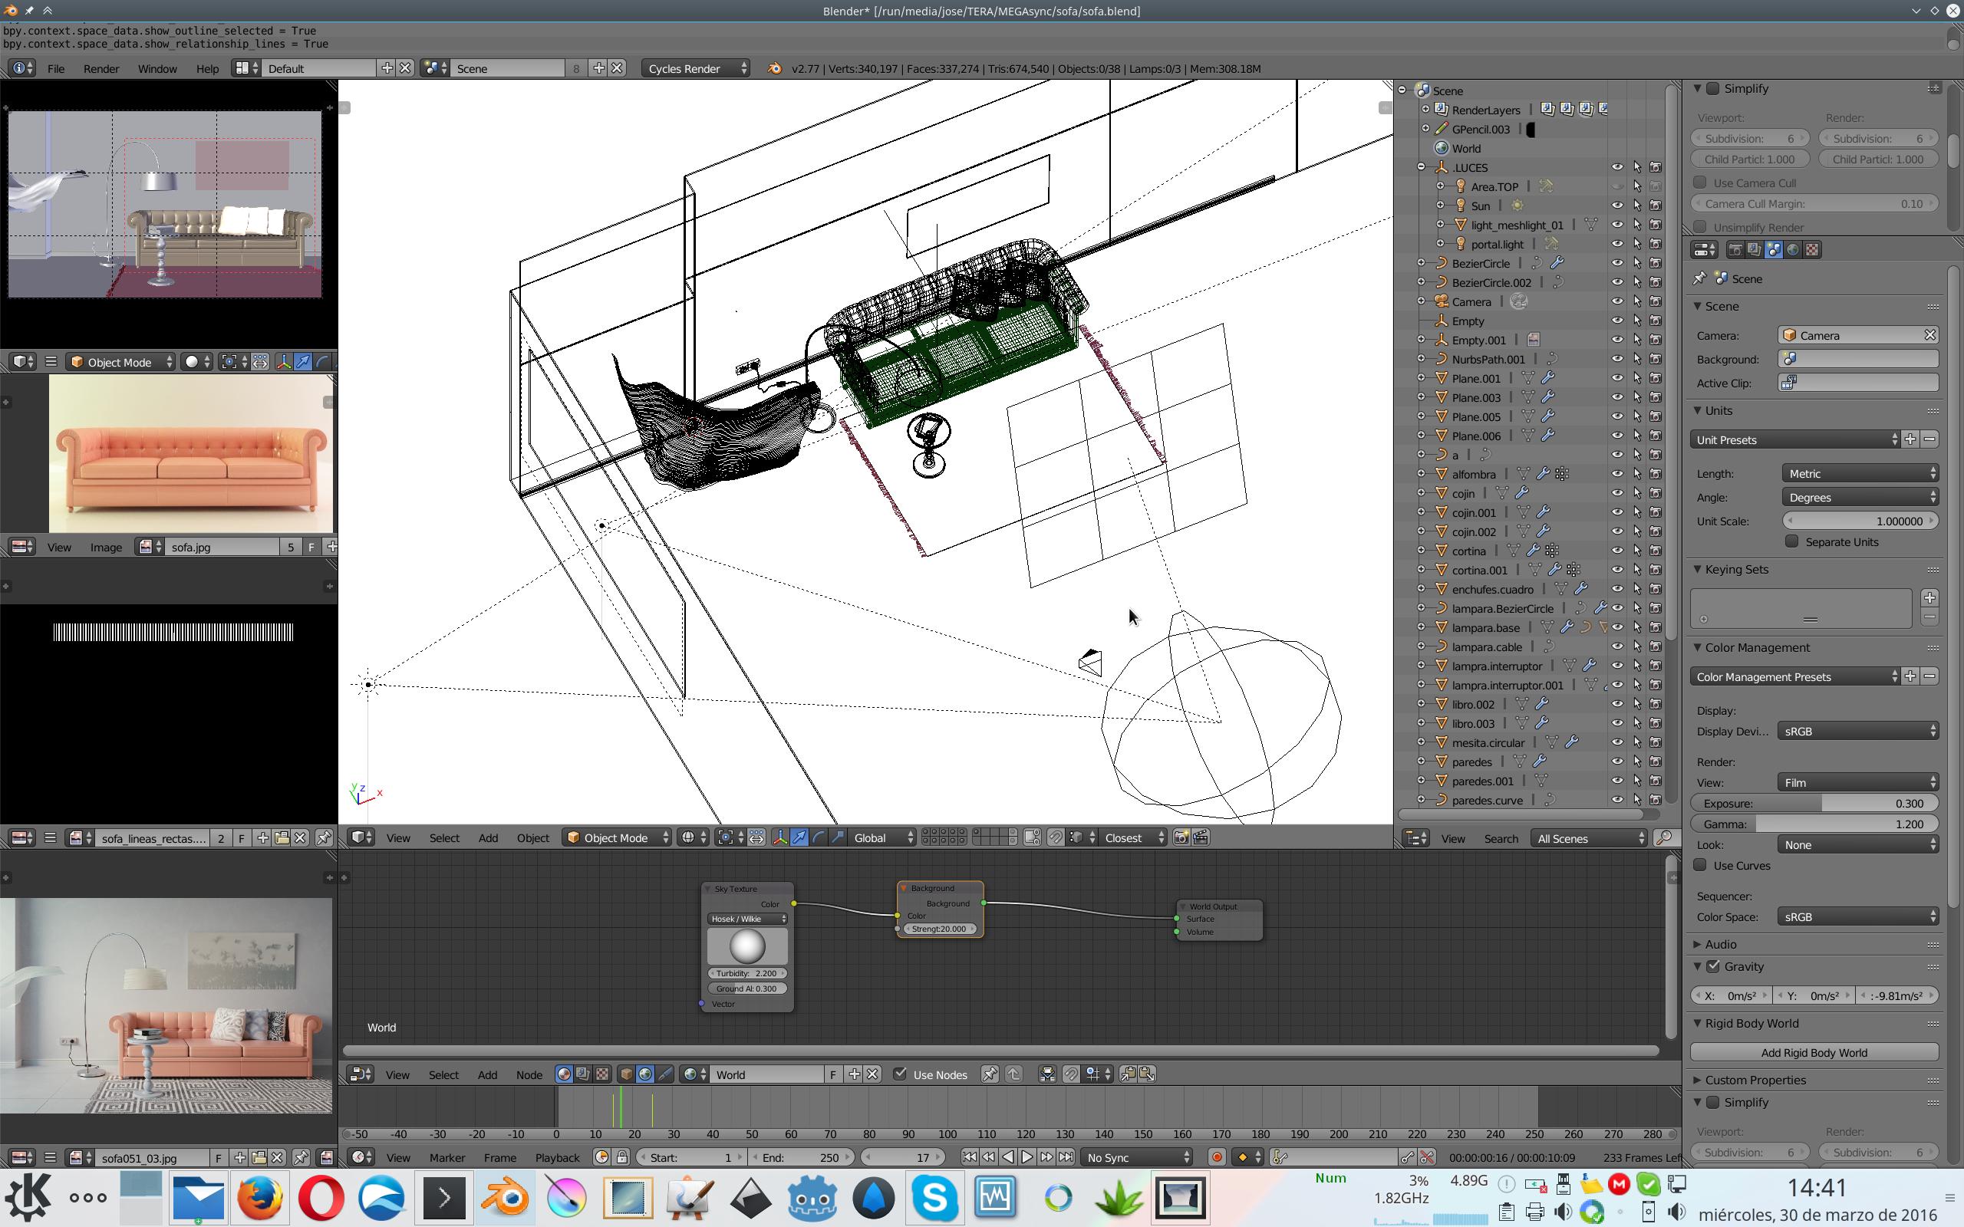The width and height of the screenshot is (1964, 1227).
Task: Open the Render Layers properties tab icon
Action: coord(1754,250)
